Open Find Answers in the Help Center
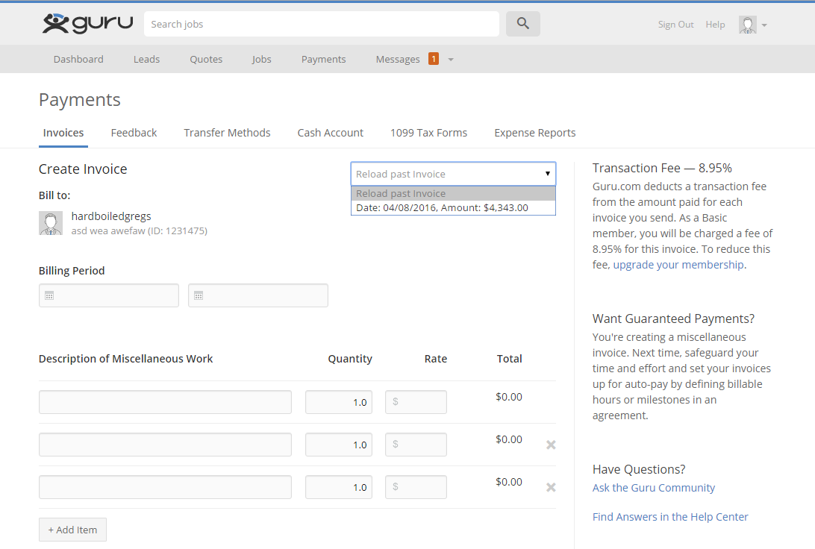The width and height of the screenshot is (815, 549). click(670, 517)
